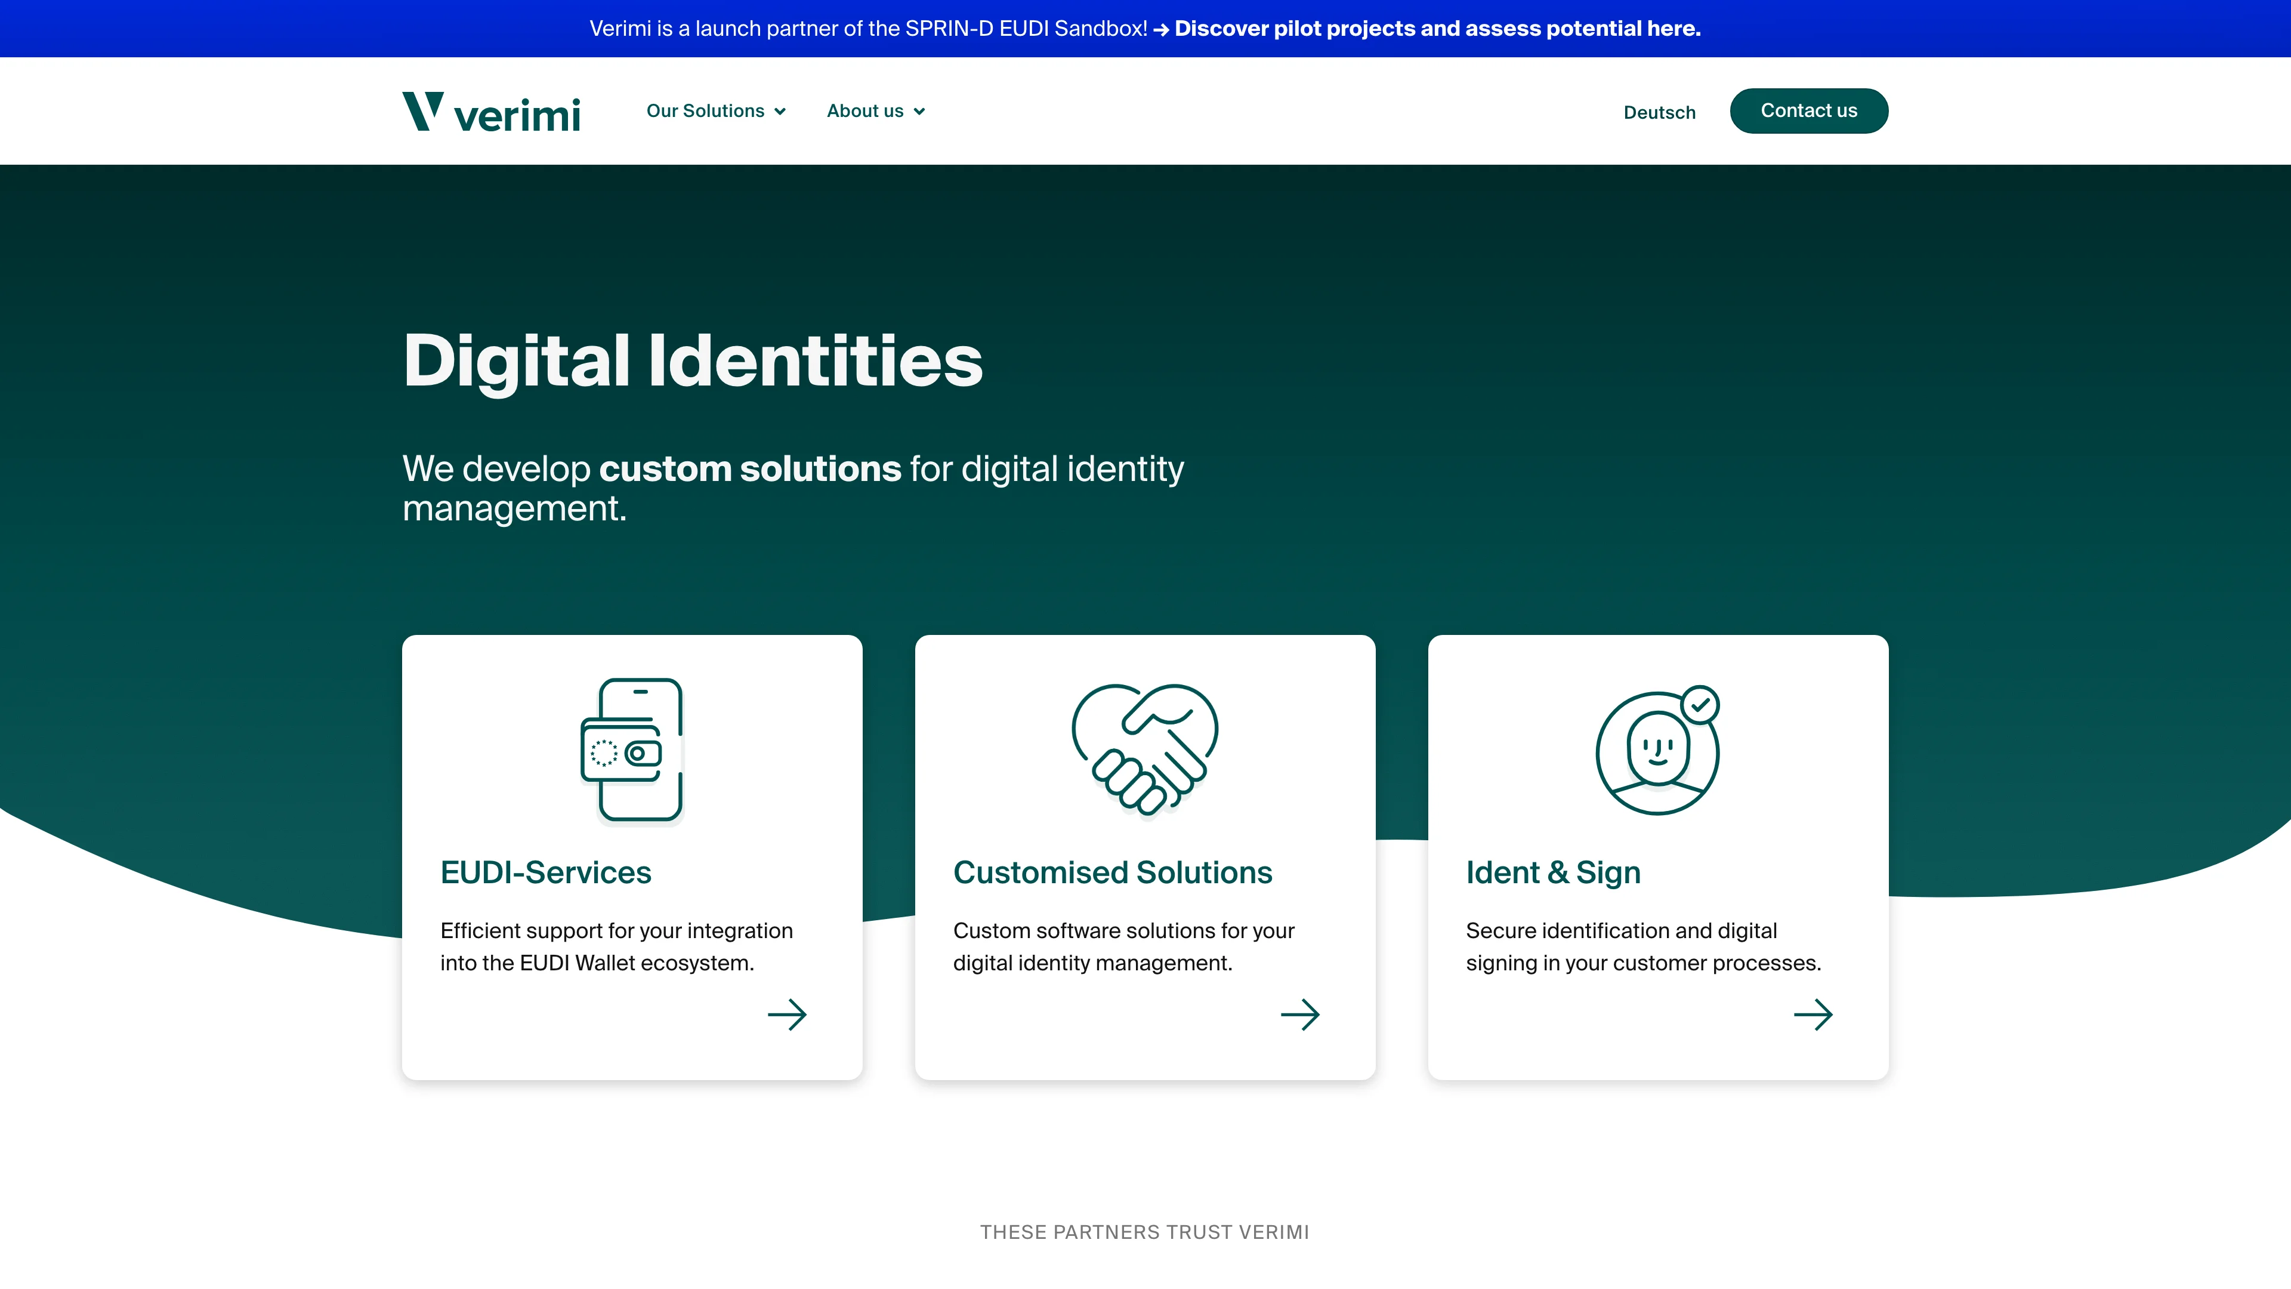Click the Customised Solutions heading
This screenshot has height=1289, width=2291.
click(x=1111, y=872)
